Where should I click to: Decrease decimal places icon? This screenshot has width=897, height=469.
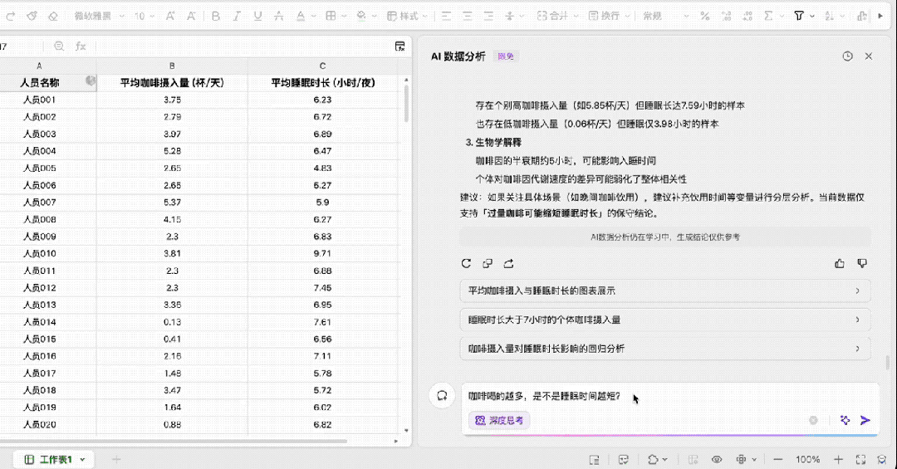point(747,16)
